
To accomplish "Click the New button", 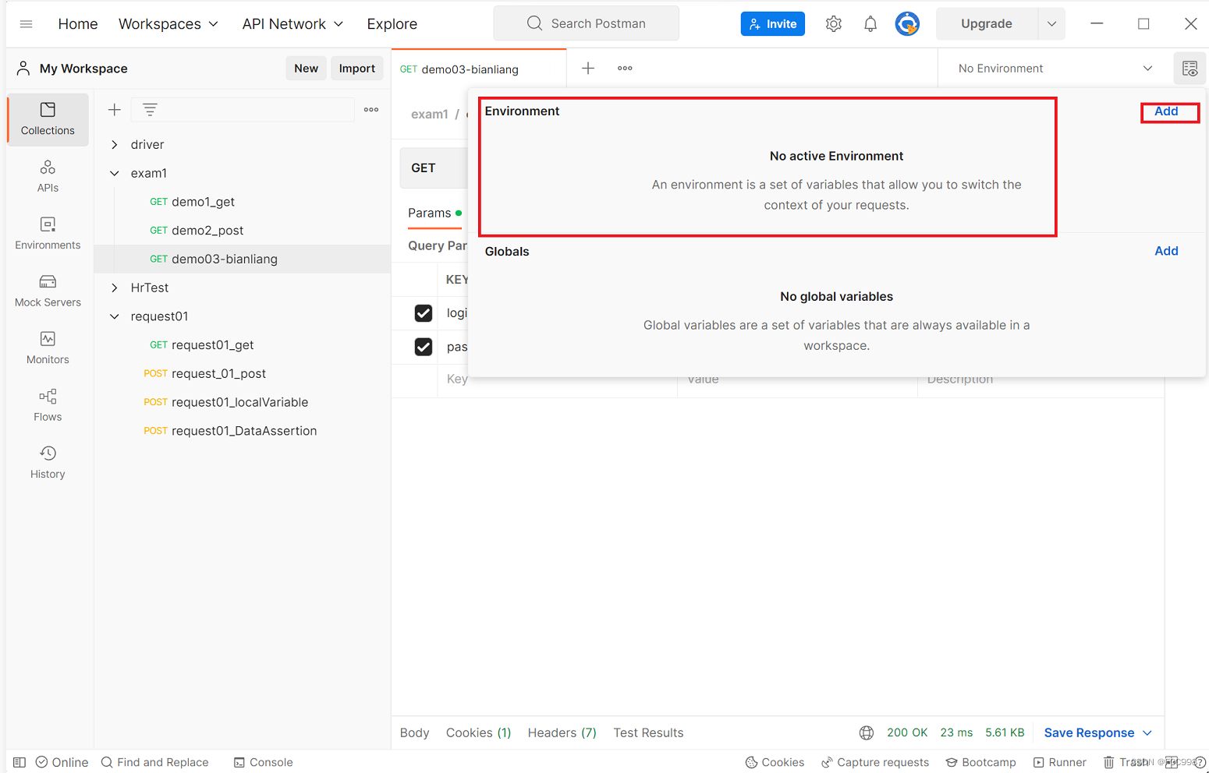I will 306,69.
